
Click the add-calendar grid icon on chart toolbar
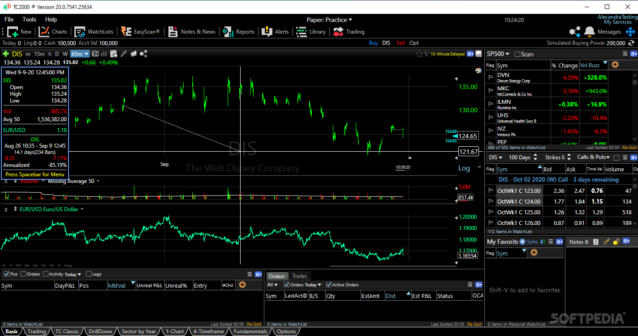click(114, 54)
